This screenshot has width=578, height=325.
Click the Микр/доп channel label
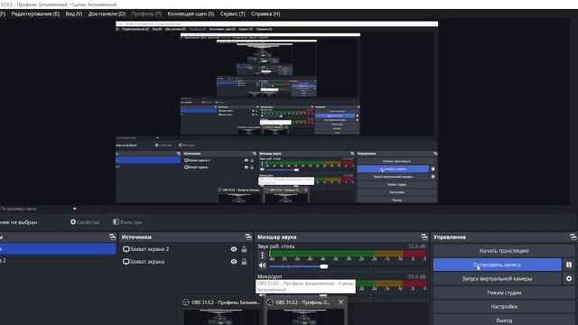(x=269, y=276)
